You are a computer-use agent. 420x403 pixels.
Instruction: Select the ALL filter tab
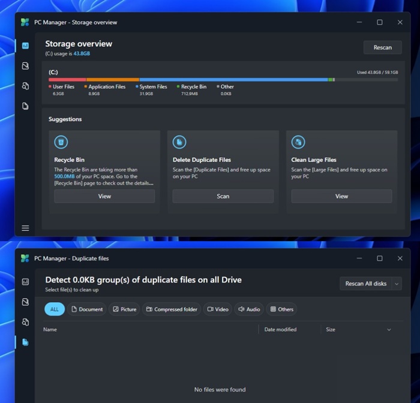pyautogui.click(x=55, y=309)
